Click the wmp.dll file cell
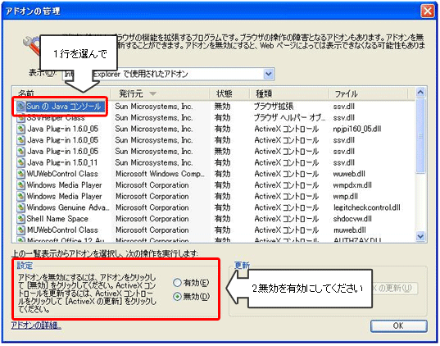This screenshot has height=346, width=440. point(346,196)
